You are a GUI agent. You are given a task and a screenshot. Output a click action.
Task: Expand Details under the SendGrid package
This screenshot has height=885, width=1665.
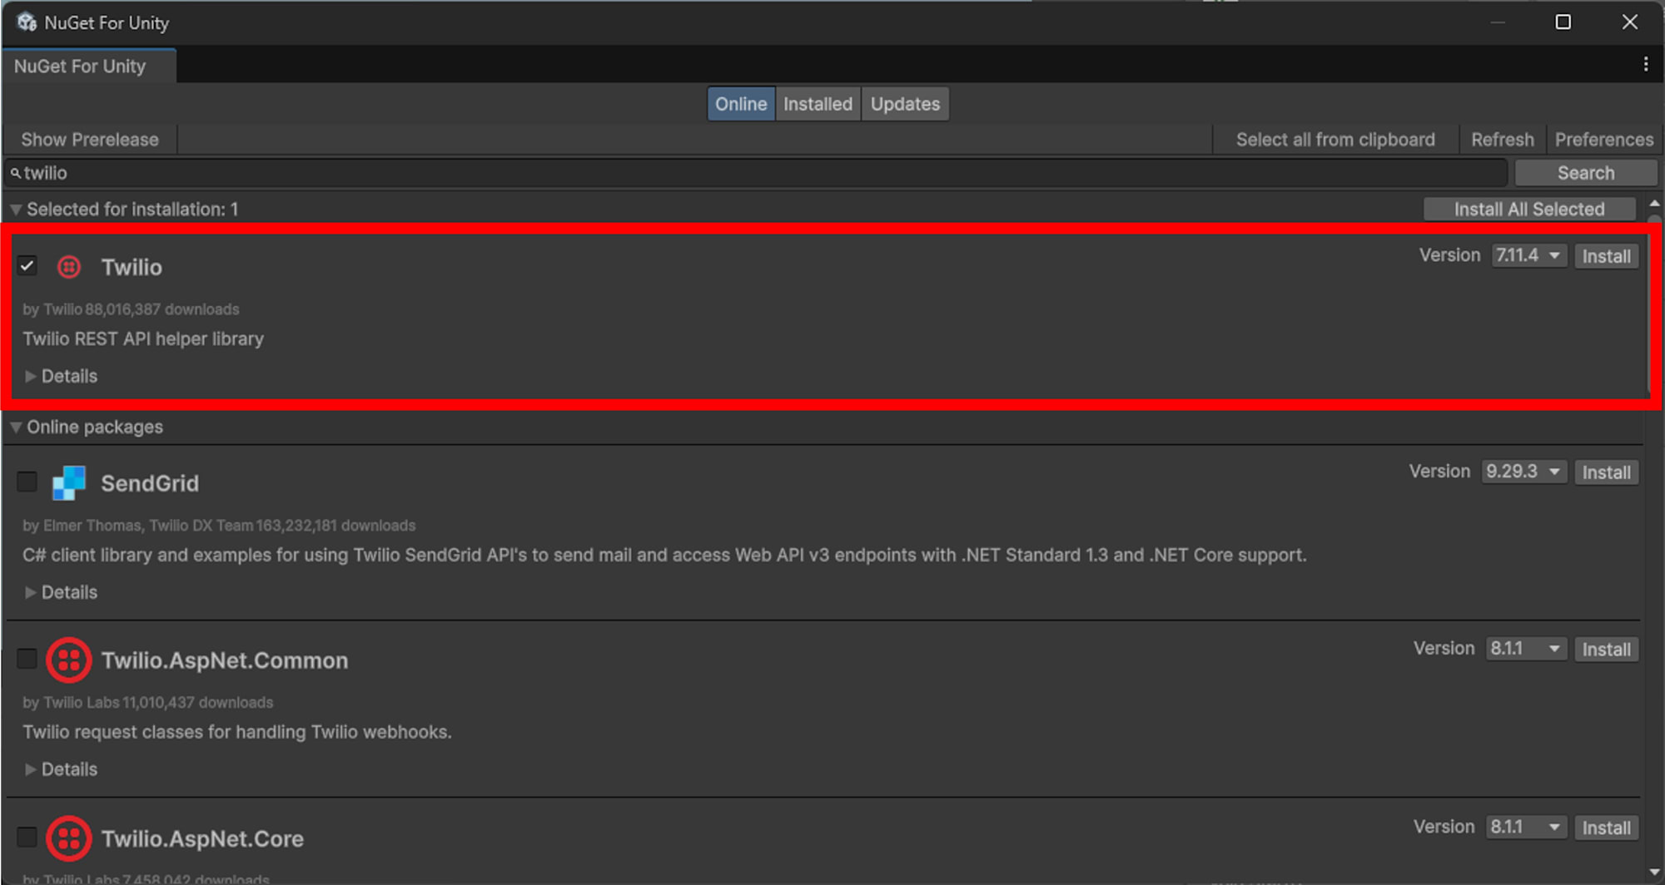pos(61,592)
